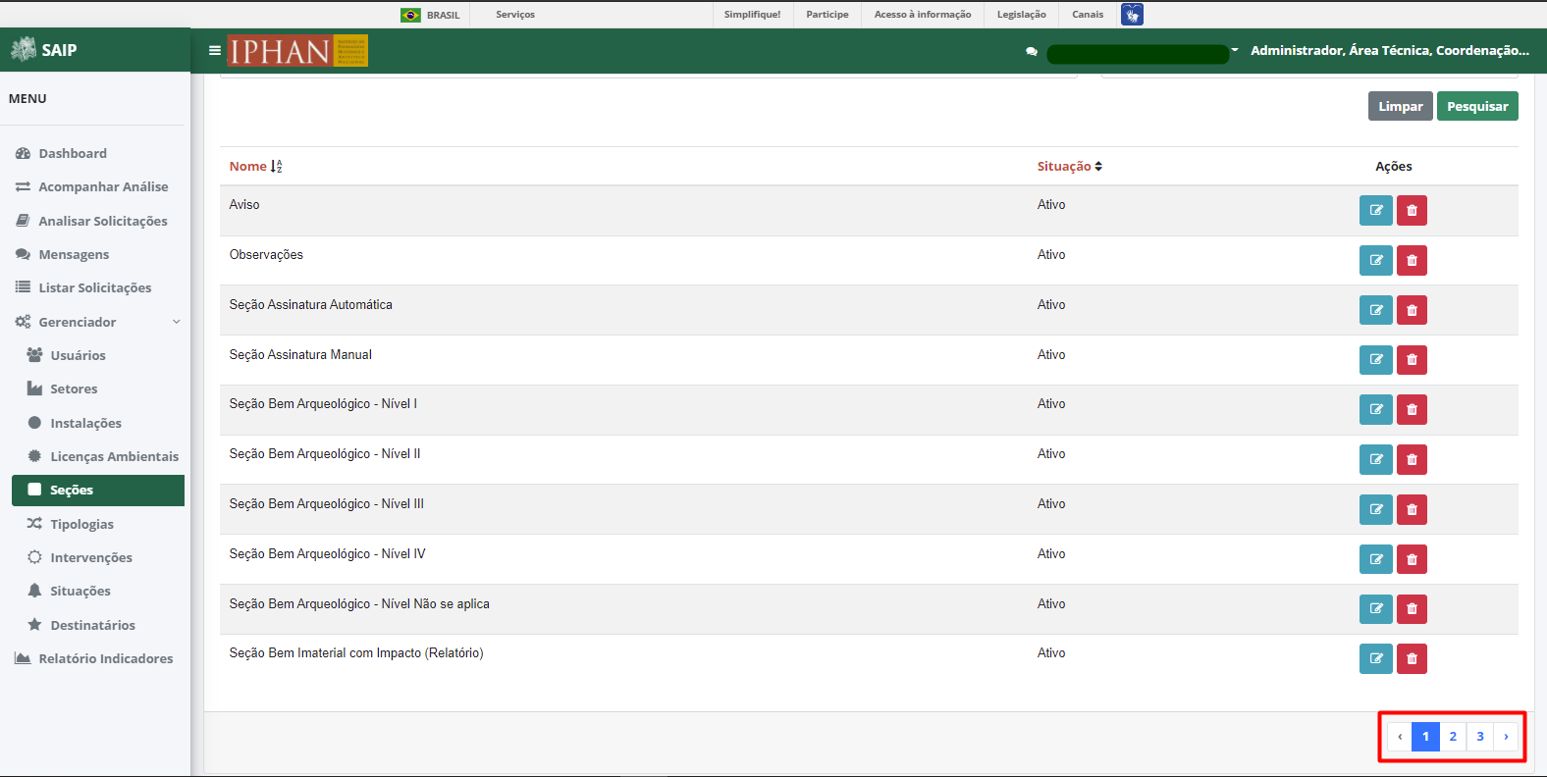This screenshot has width=1547, height=777.
Task: Go to next page arrow
Action: tap(1506, 736)
